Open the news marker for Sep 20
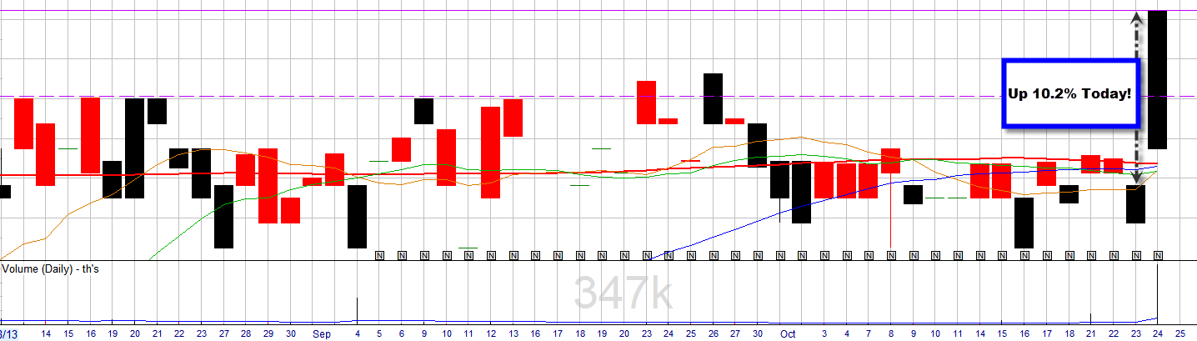The width and height of the screenshot is (1197, 341). pyautogui.click(x=624, y=255)
